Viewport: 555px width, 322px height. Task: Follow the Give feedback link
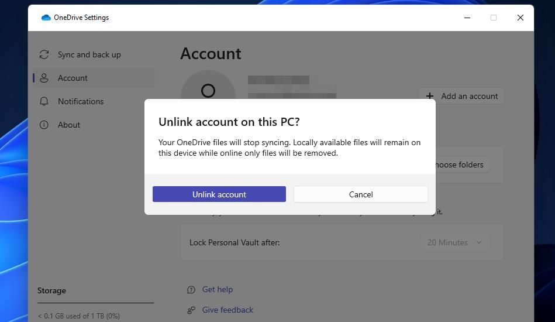click(227, 310)
